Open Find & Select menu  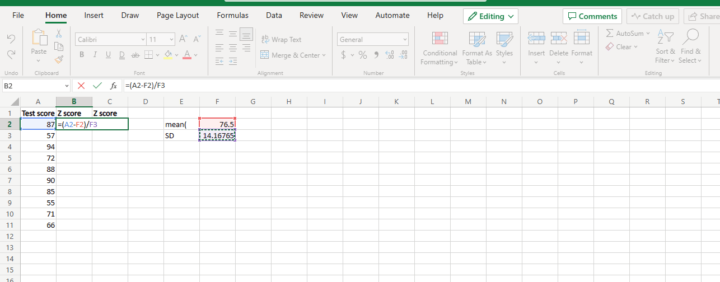point(690,47)
